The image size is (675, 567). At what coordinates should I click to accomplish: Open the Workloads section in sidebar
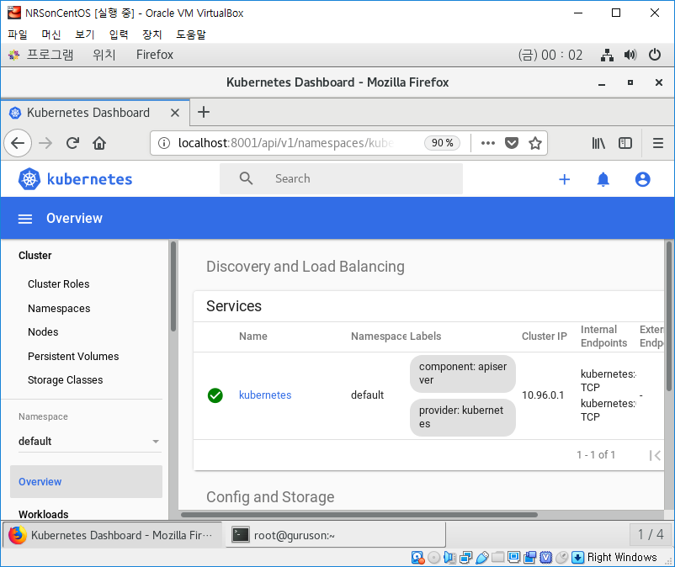44,515
